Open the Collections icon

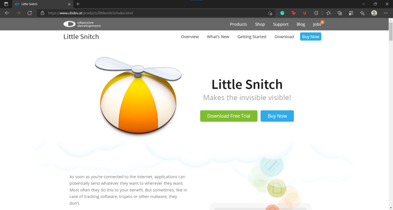tap(340, 13)
